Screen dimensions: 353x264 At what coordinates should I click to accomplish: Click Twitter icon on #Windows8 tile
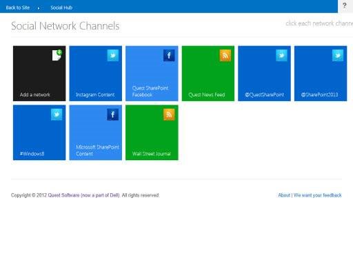[x=57, y=114]
